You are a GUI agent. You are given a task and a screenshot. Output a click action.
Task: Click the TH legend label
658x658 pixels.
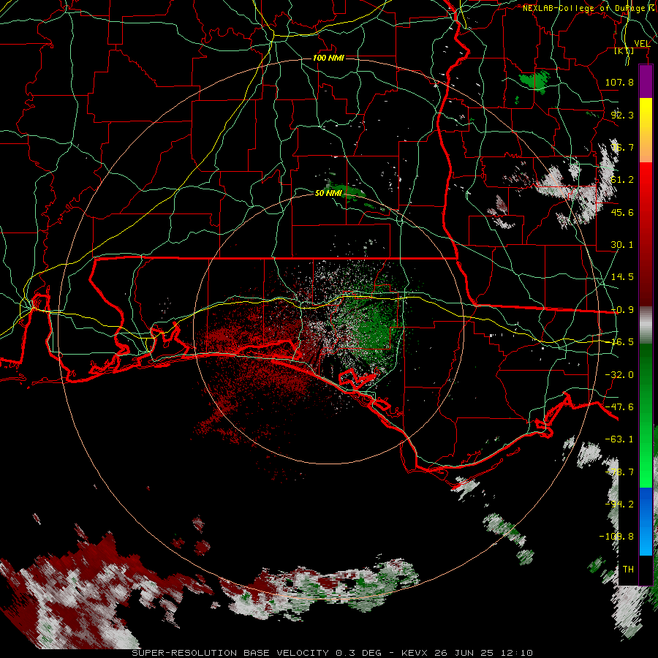(x=628, y=570)
